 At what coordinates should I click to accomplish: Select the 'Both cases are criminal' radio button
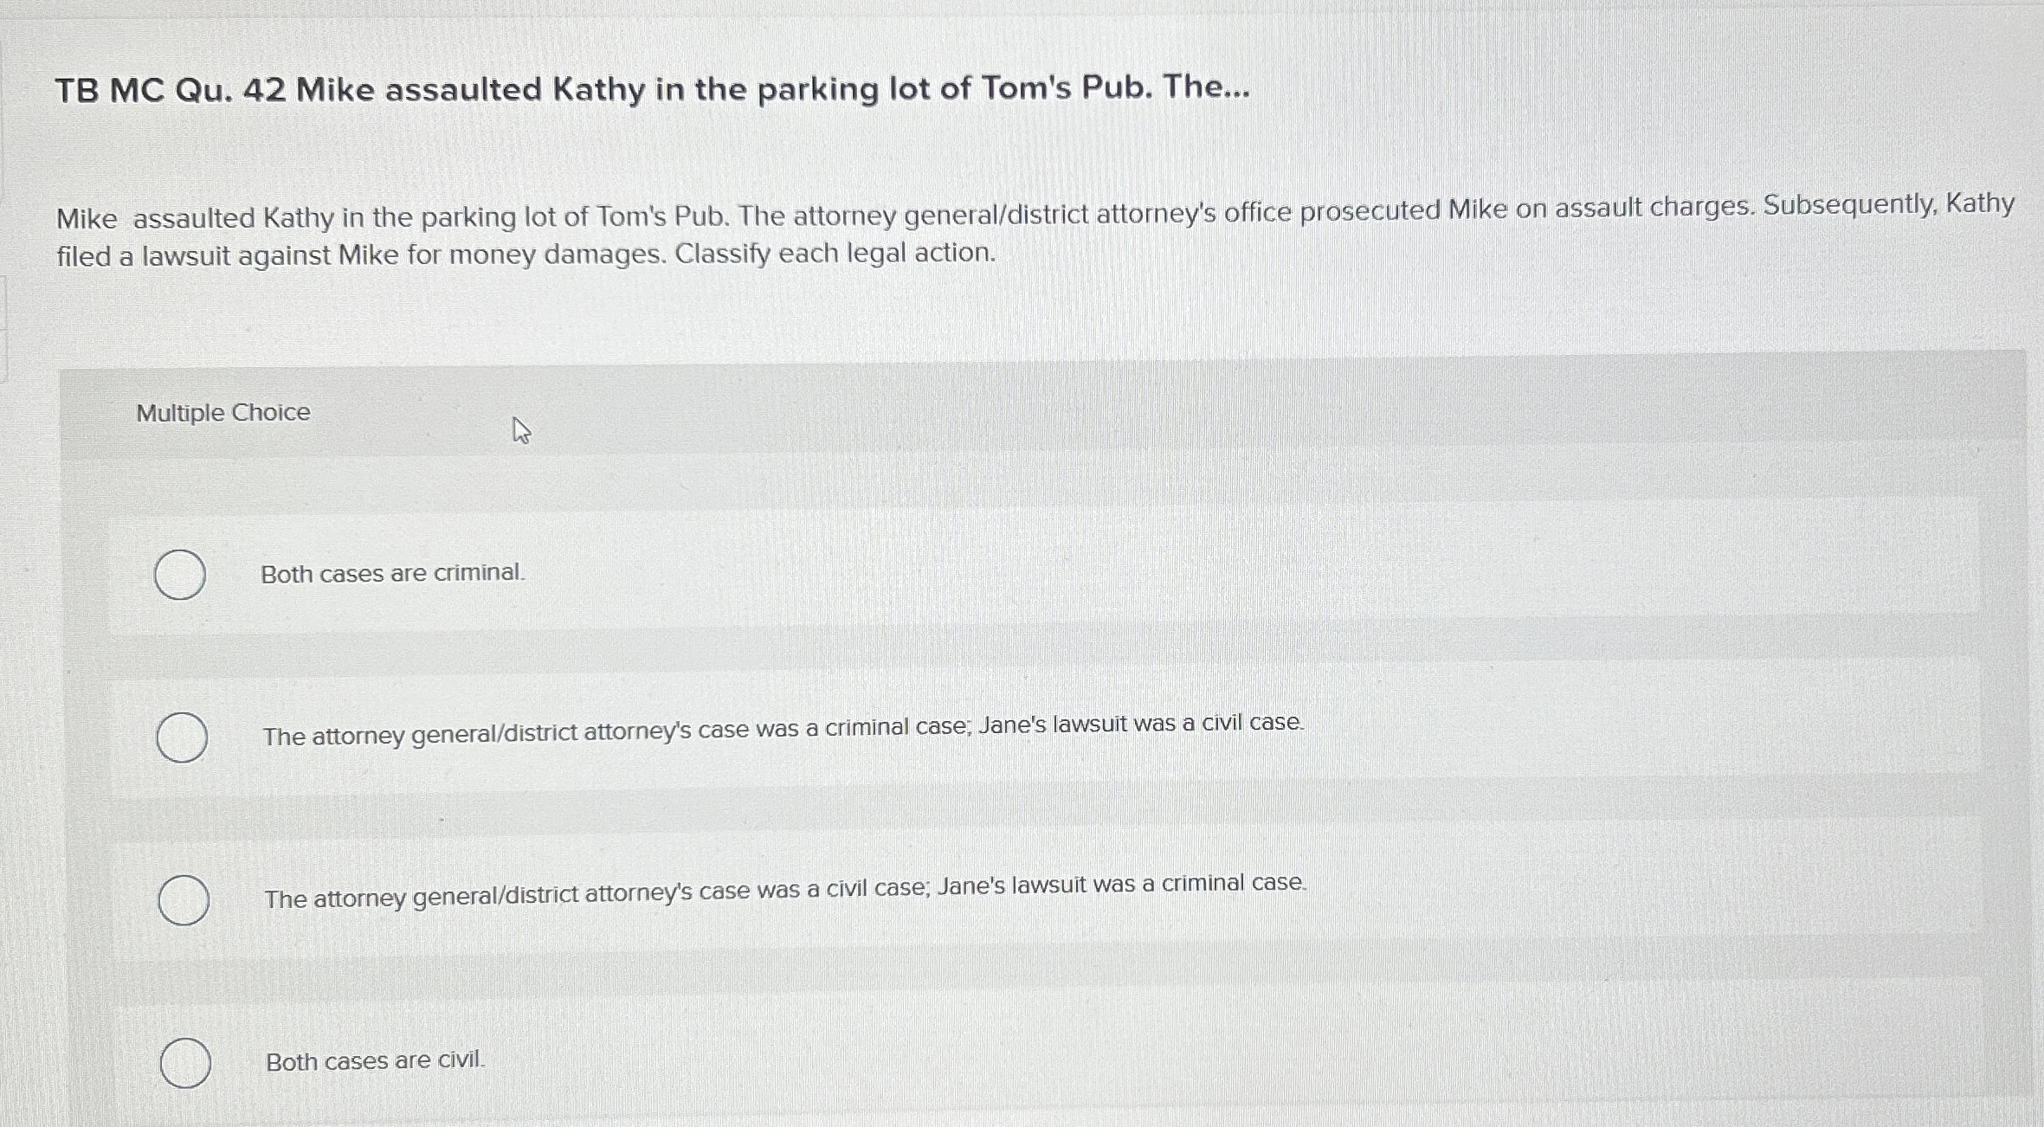tap(180, 575)
